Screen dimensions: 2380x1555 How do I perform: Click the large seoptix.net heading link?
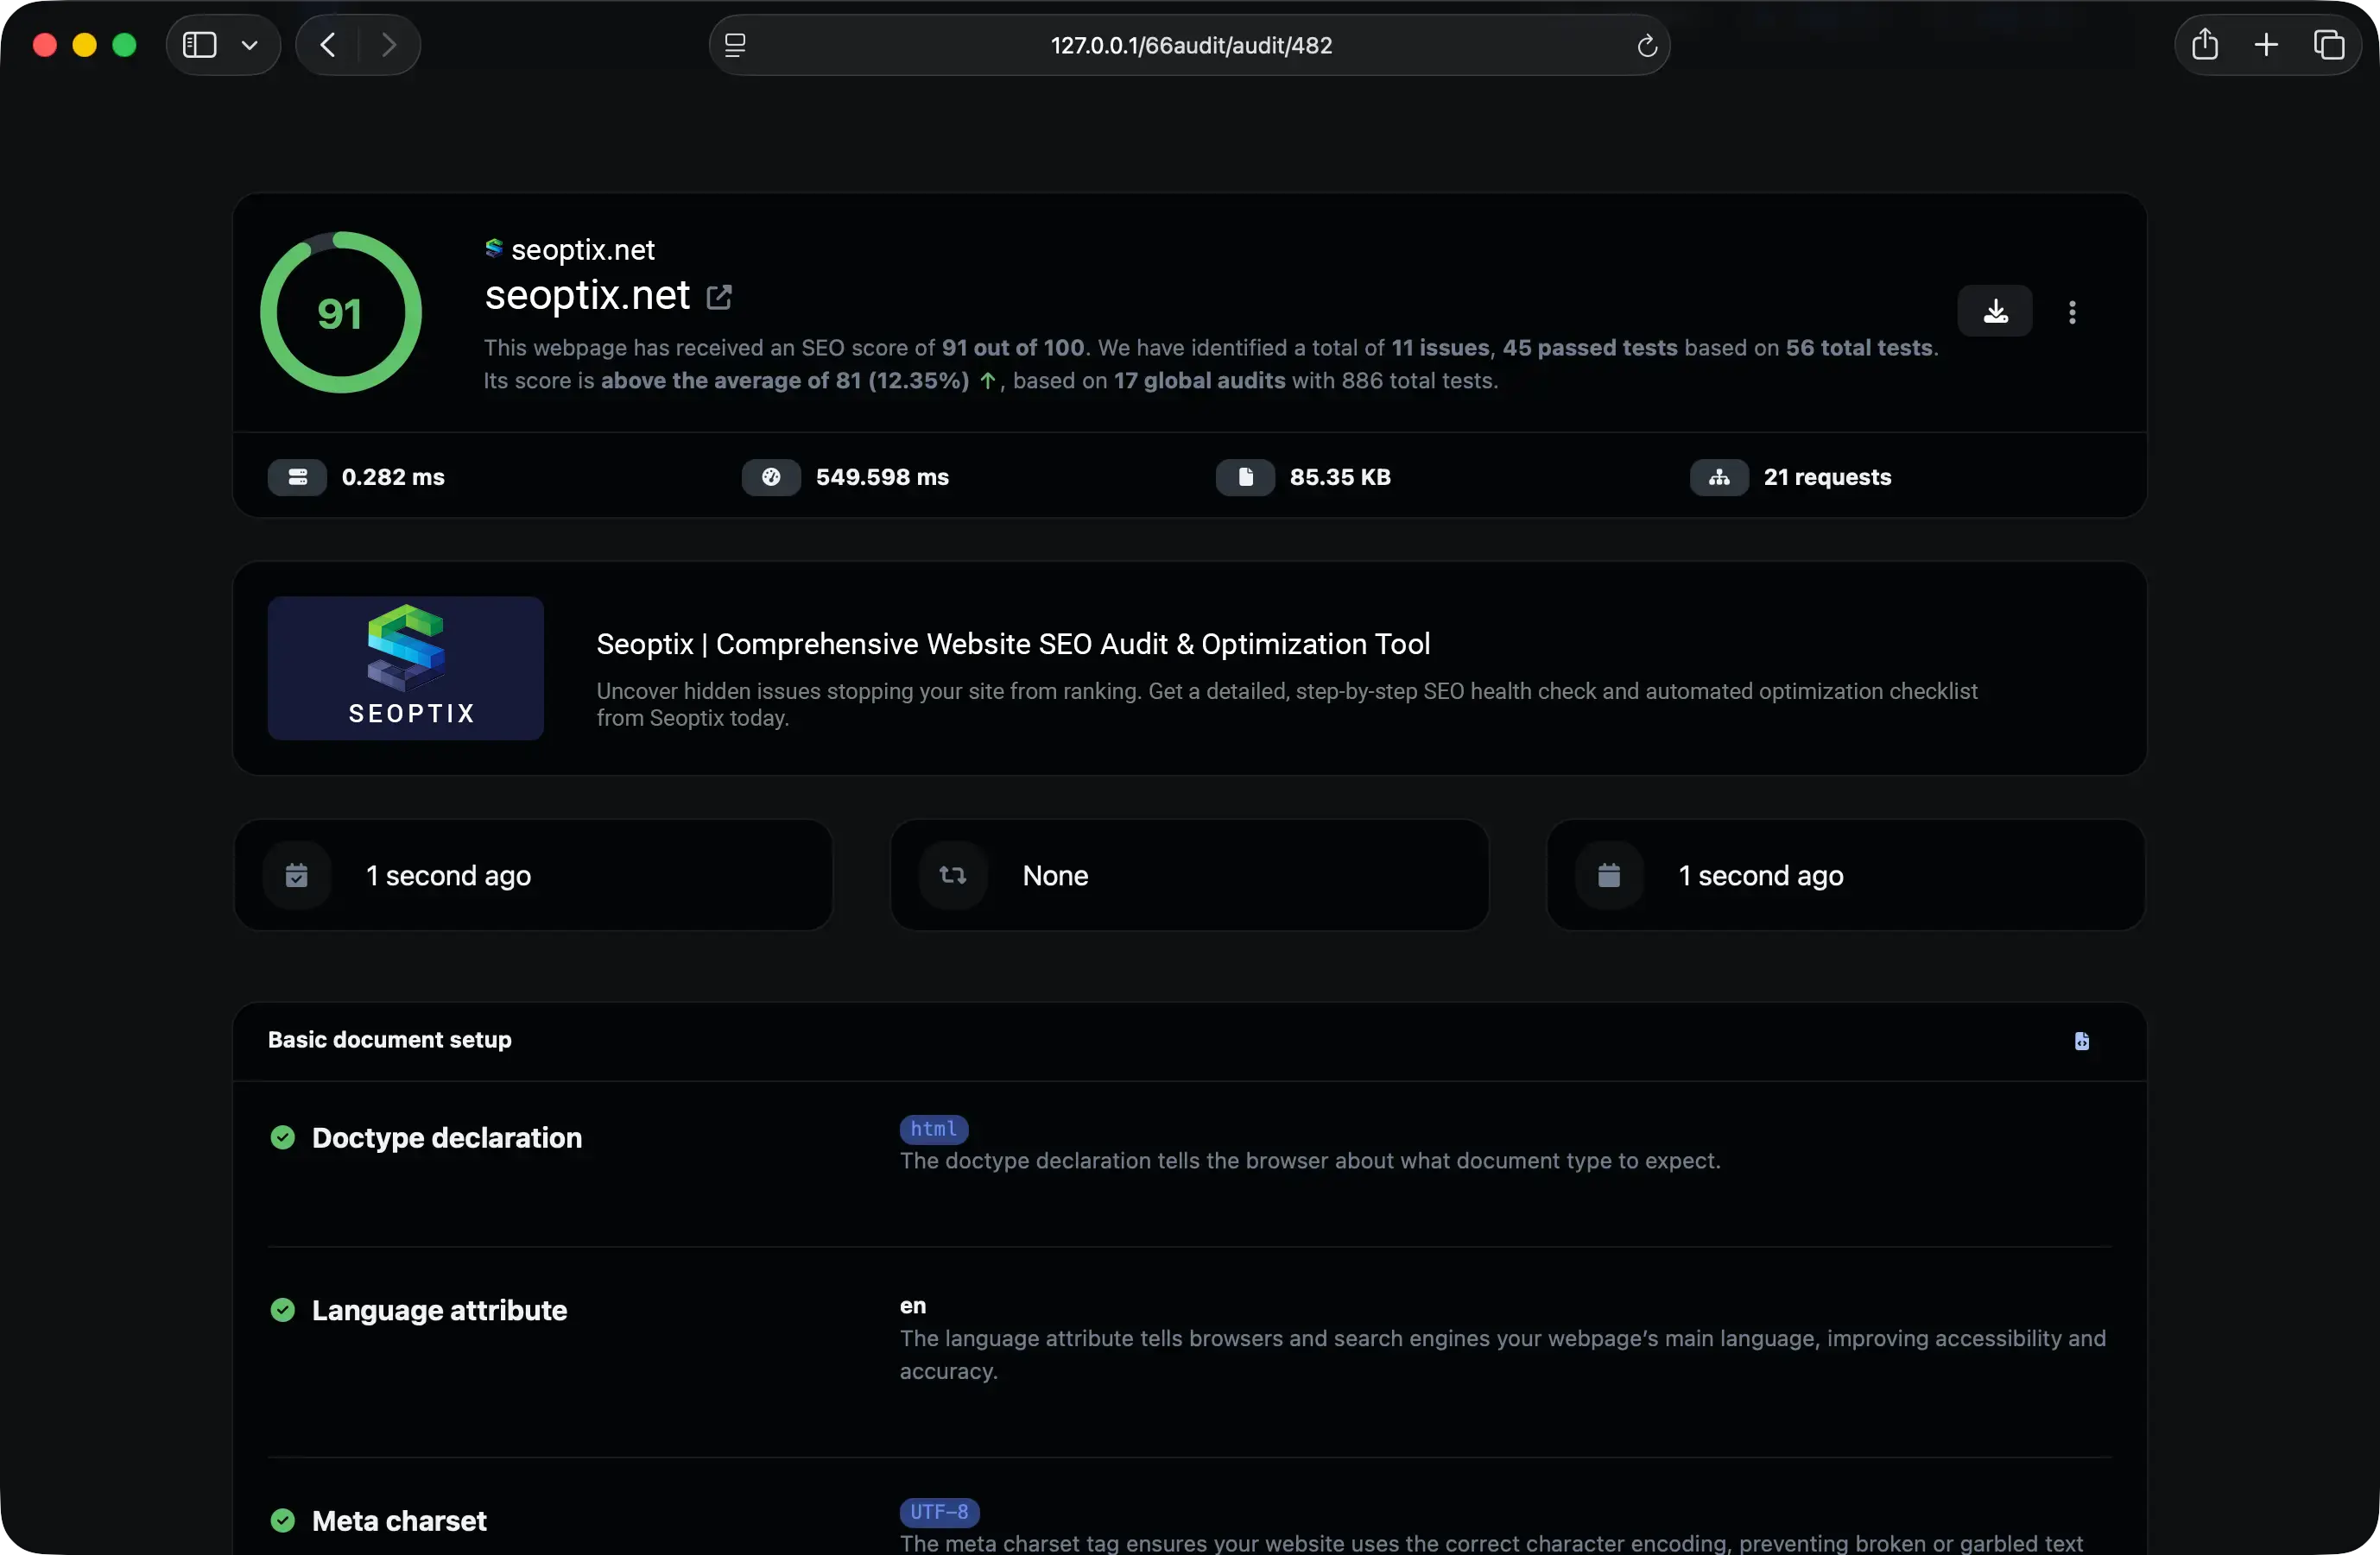(x=587, y=295)
